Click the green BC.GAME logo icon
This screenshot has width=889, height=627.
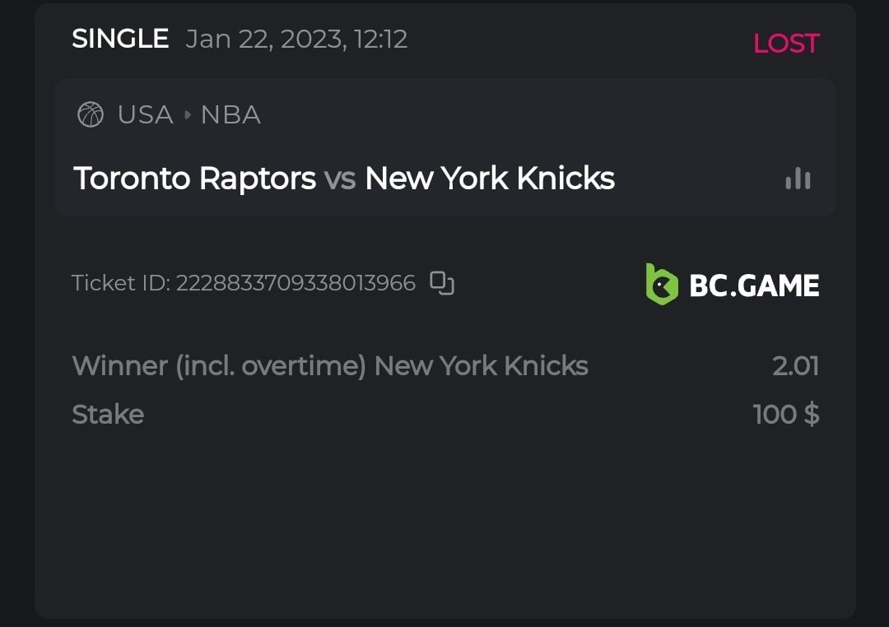point(661,285)
